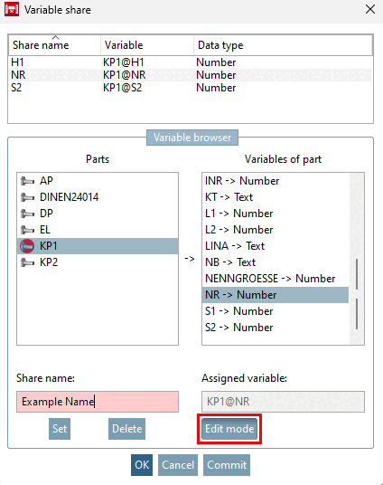
Task: Select variable INR -> Number
Action: (276, 181)
